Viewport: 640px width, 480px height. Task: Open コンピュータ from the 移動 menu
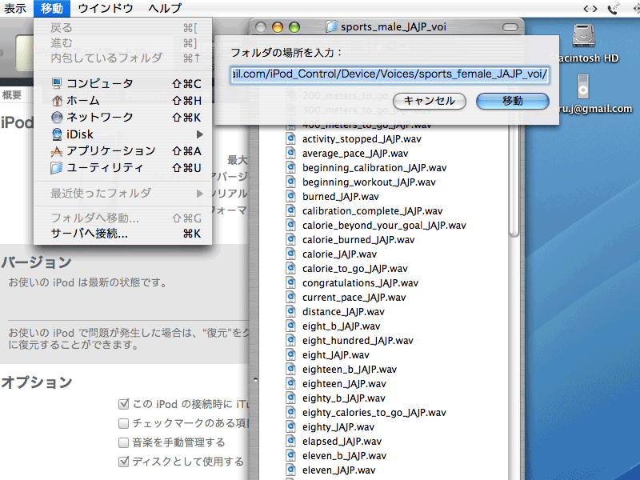pos(122,84)
